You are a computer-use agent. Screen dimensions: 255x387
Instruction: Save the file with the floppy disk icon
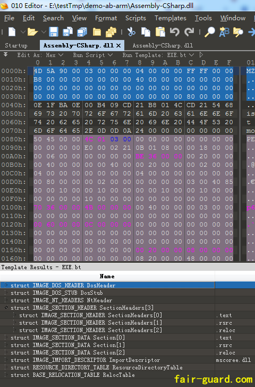pos(53,32)
